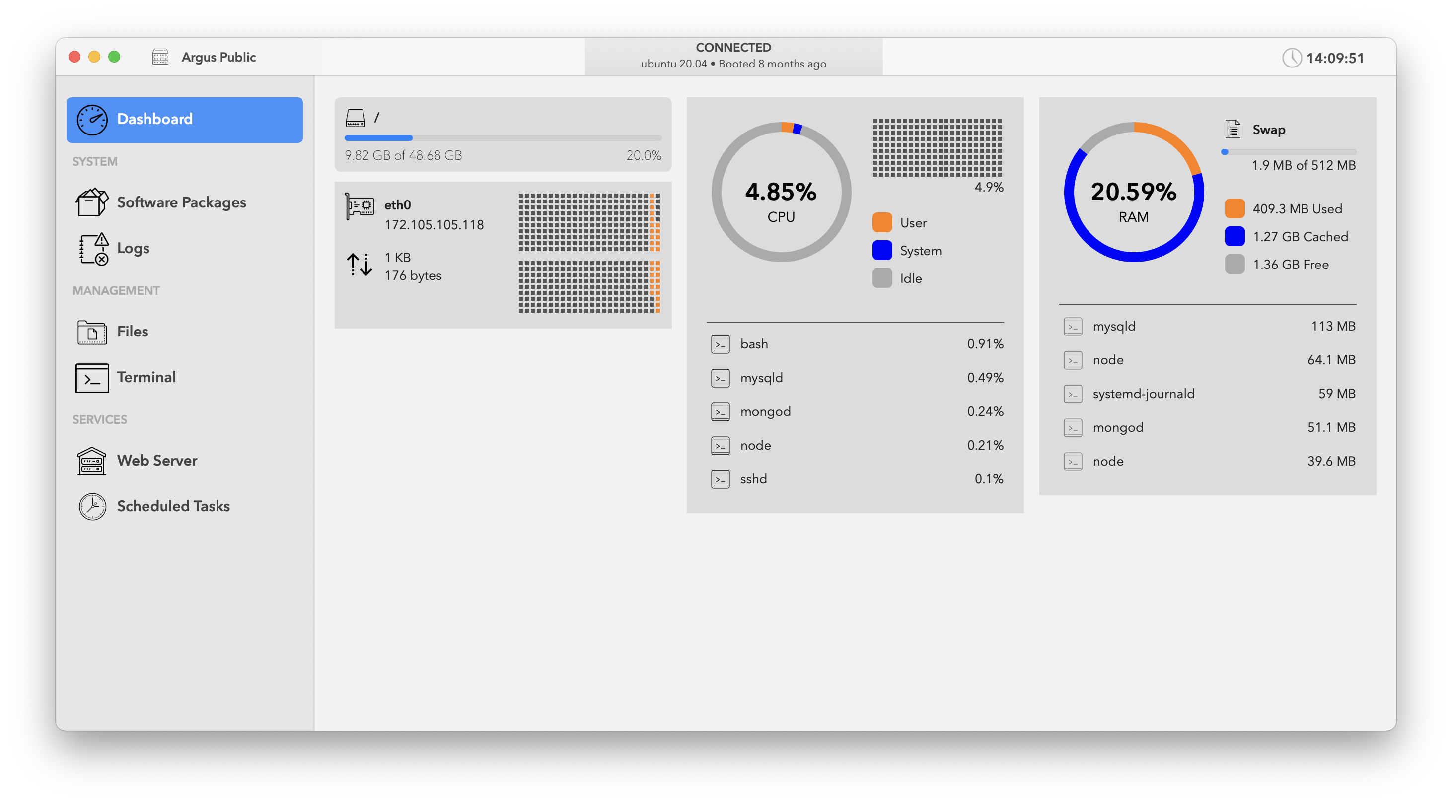The image size is (1452, 804).
Task: Collapse the SERVICES section
Action: coord(99,419)
